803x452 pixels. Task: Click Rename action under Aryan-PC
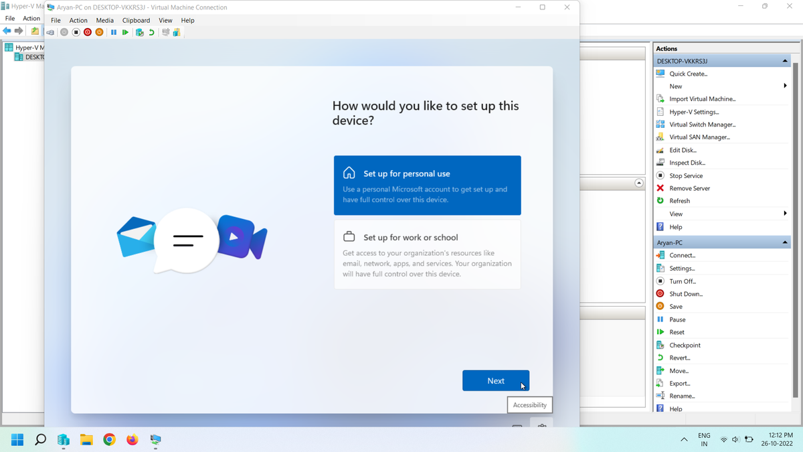[x=682, y=396]
